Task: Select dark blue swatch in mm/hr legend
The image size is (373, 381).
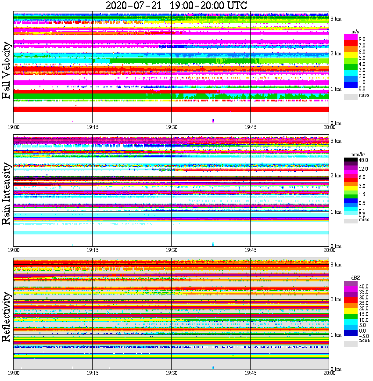Action: [x=351, y=201]
